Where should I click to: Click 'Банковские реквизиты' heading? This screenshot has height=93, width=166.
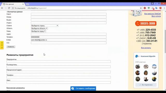coord(16,88)
